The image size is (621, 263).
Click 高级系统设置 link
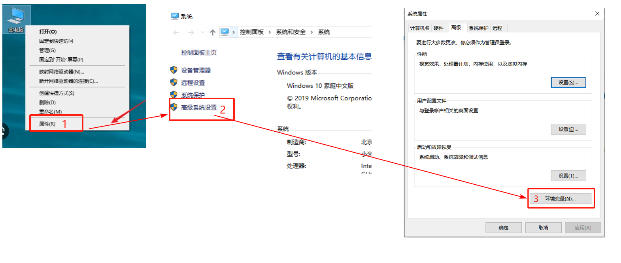(x=199, y=108)
